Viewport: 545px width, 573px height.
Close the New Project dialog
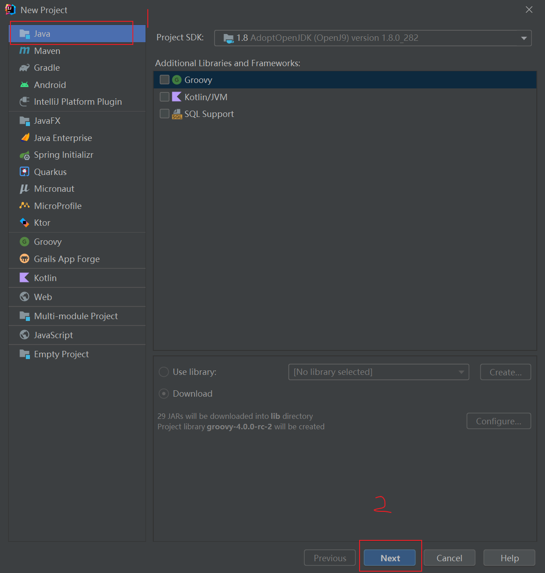pyautogui.click(x=529, y=10)
